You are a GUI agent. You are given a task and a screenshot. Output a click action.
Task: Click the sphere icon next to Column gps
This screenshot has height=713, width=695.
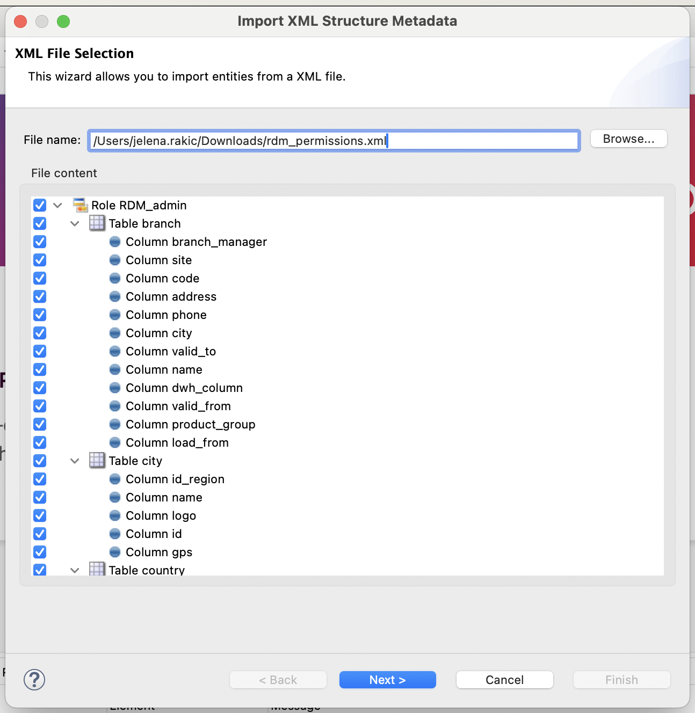point(115,552)
